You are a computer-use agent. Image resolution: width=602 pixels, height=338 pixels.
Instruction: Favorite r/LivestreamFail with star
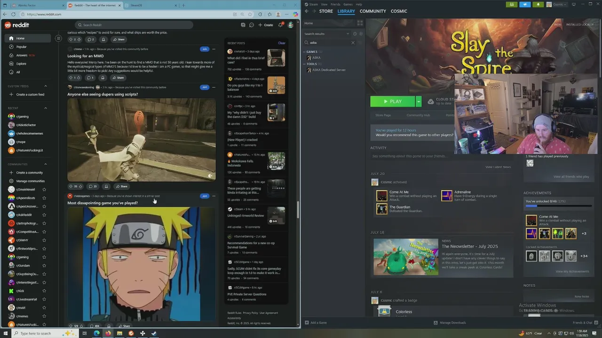(x=44, y=300)
